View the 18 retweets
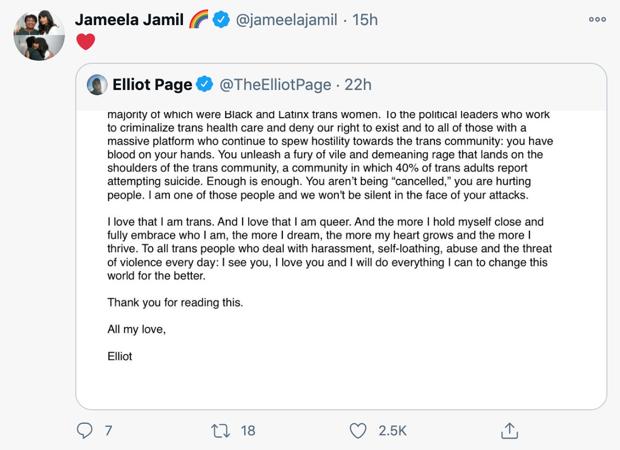The image size is (620, 450). pyautogui.click(x=248, y=431)
